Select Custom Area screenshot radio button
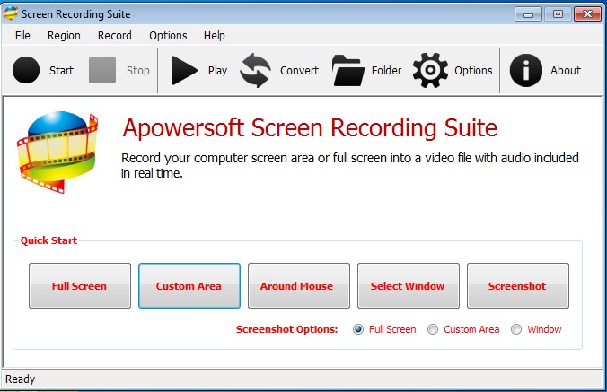 [434, 329]
